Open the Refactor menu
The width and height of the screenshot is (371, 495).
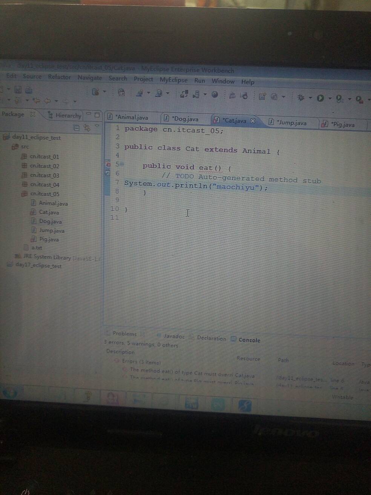click(59, 77)
